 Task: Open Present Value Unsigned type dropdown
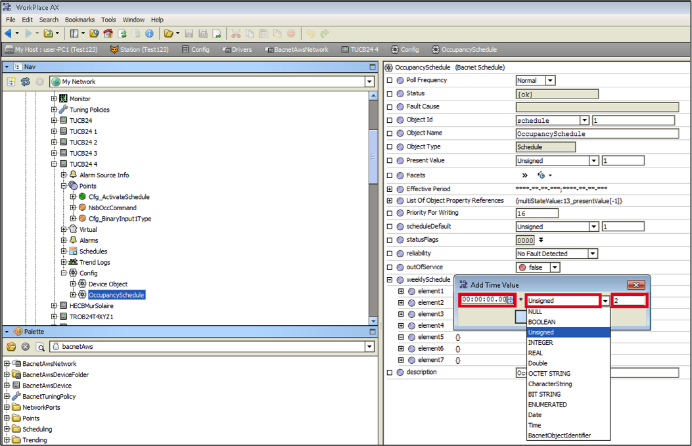(x=593, y=160)
